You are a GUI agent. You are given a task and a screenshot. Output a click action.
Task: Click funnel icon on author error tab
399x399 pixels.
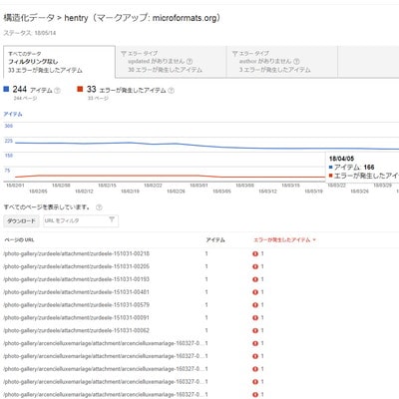tap(234, 53)
